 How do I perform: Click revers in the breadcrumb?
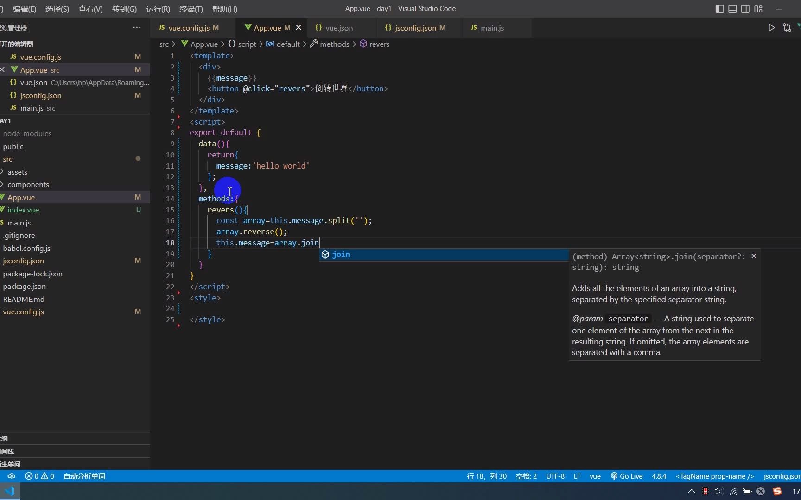[x=375, y=44]
